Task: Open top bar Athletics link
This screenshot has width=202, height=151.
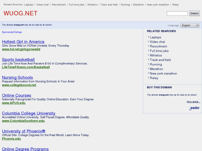Action: pos(92,5)
